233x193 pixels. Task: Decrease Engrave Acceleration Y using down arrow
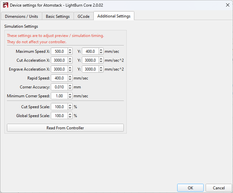coord(101,71)
